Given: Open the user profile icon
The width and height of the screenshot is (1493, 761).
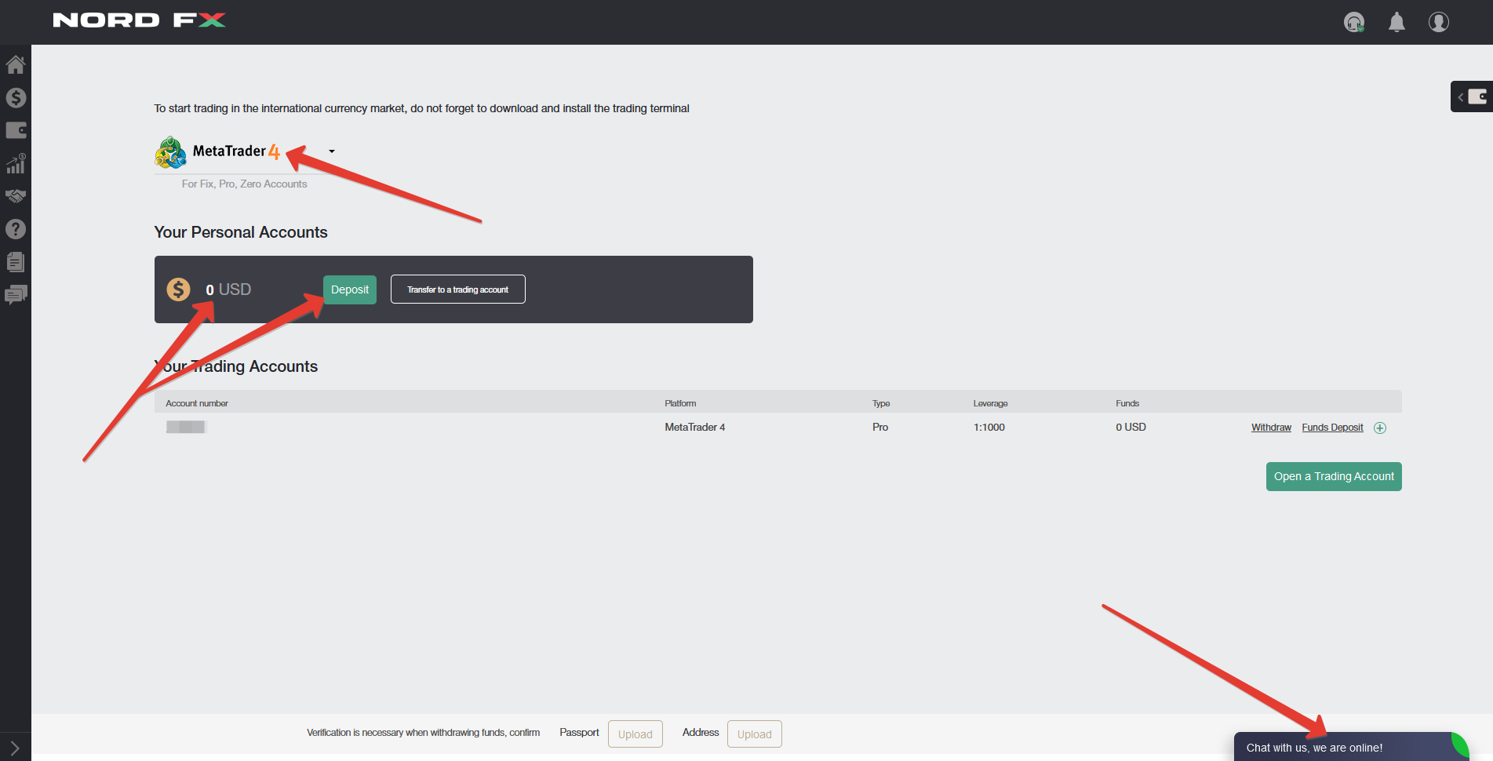Looking at the screenshot, I should (1439, 22).
